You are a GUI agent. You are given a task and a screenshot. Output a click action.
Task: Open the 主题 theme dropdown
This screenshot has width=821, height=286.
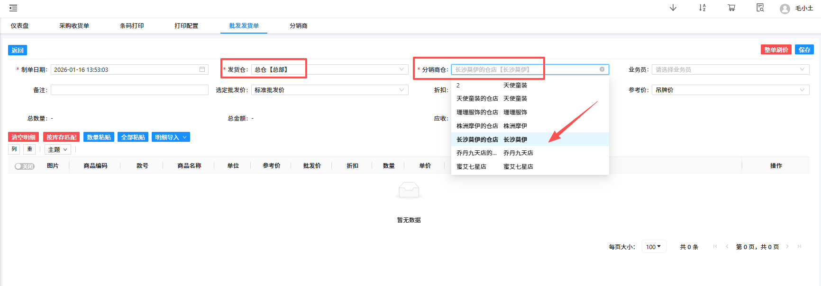57,150
